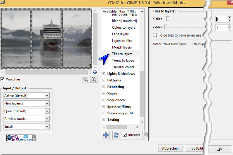233x155 pixels.
Task: Click the Abbrechen button
Action: tap(170, 148)
